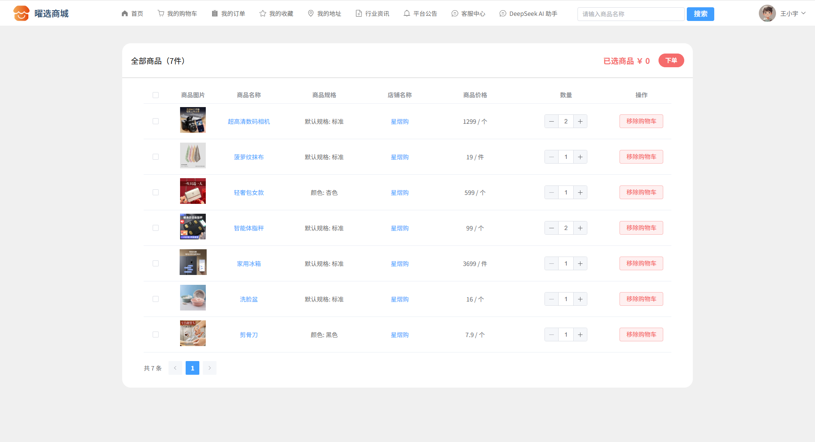
Task: Click the bell icon for 平台公告
Action: [407, 14]
